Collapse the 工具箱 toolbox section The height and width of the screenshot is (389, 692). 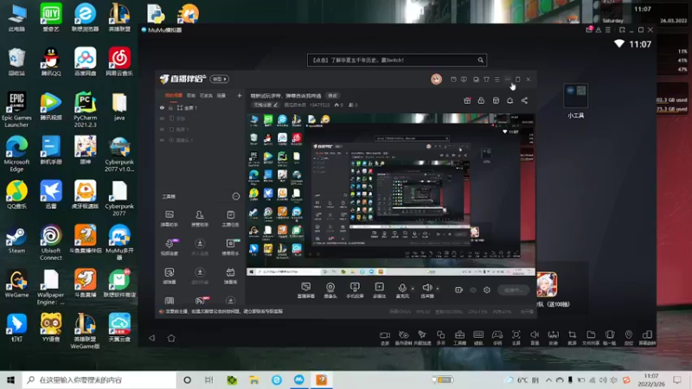tap(236, 196)
